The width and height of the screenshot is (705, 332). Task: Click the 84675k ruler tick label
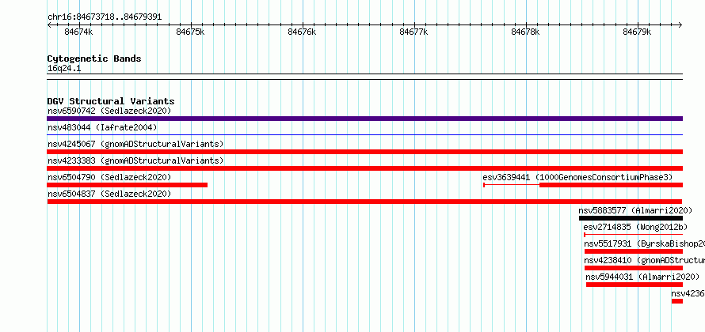tap(190, 32)
